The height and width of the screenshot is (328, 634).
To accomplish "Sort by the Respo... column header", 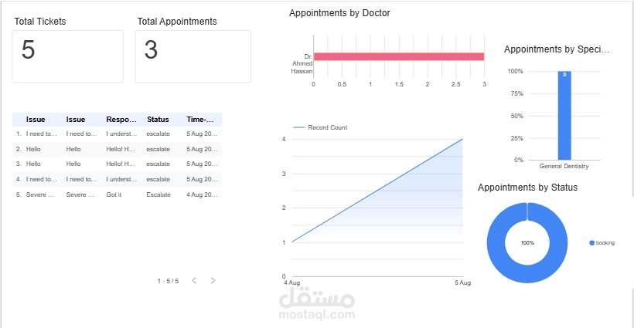I will [x=121, y=120].
